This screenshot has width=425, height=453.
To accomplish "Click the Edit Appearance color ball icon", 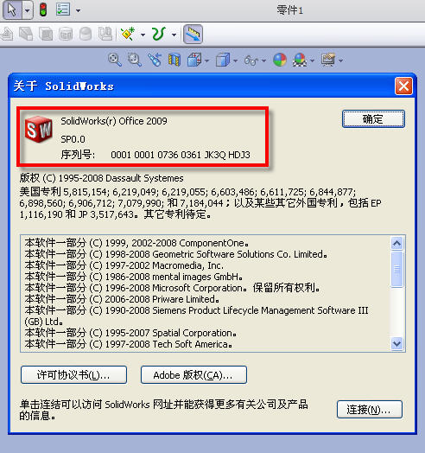I will pyautogui.click(x=280, y=61).
